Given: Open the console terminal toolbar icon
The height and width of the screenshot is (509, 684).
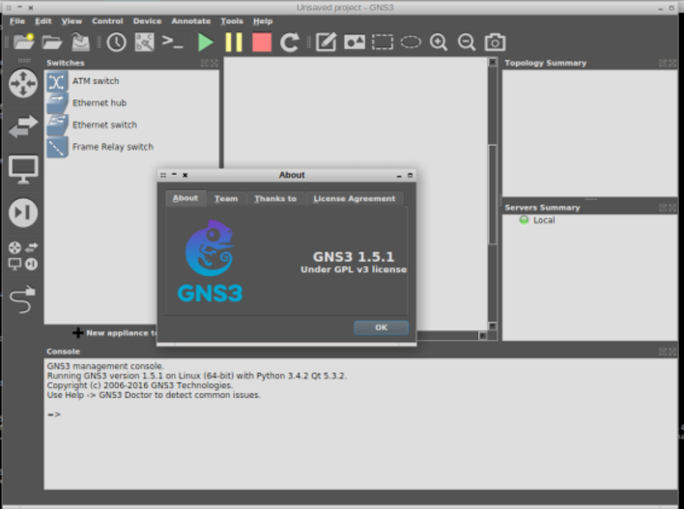Looking at the screenshot, I should click(173, 42).
